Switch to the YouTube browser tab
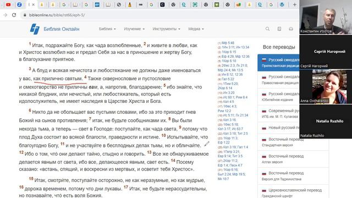Image resolution: width=352 pixels, height=198 pixels. coord(8,4)
